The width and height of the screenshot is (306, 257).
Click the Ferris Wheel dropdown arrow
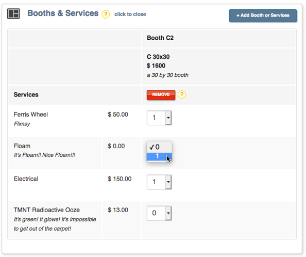168,118
